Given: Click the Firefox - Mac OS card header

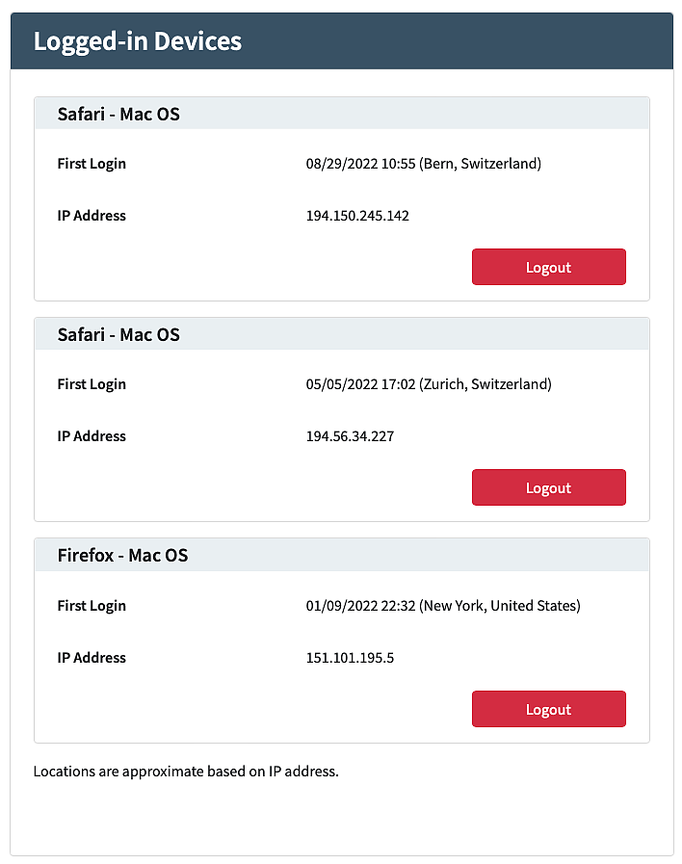Looking at the screenshot, I should (x=122, y=555).
